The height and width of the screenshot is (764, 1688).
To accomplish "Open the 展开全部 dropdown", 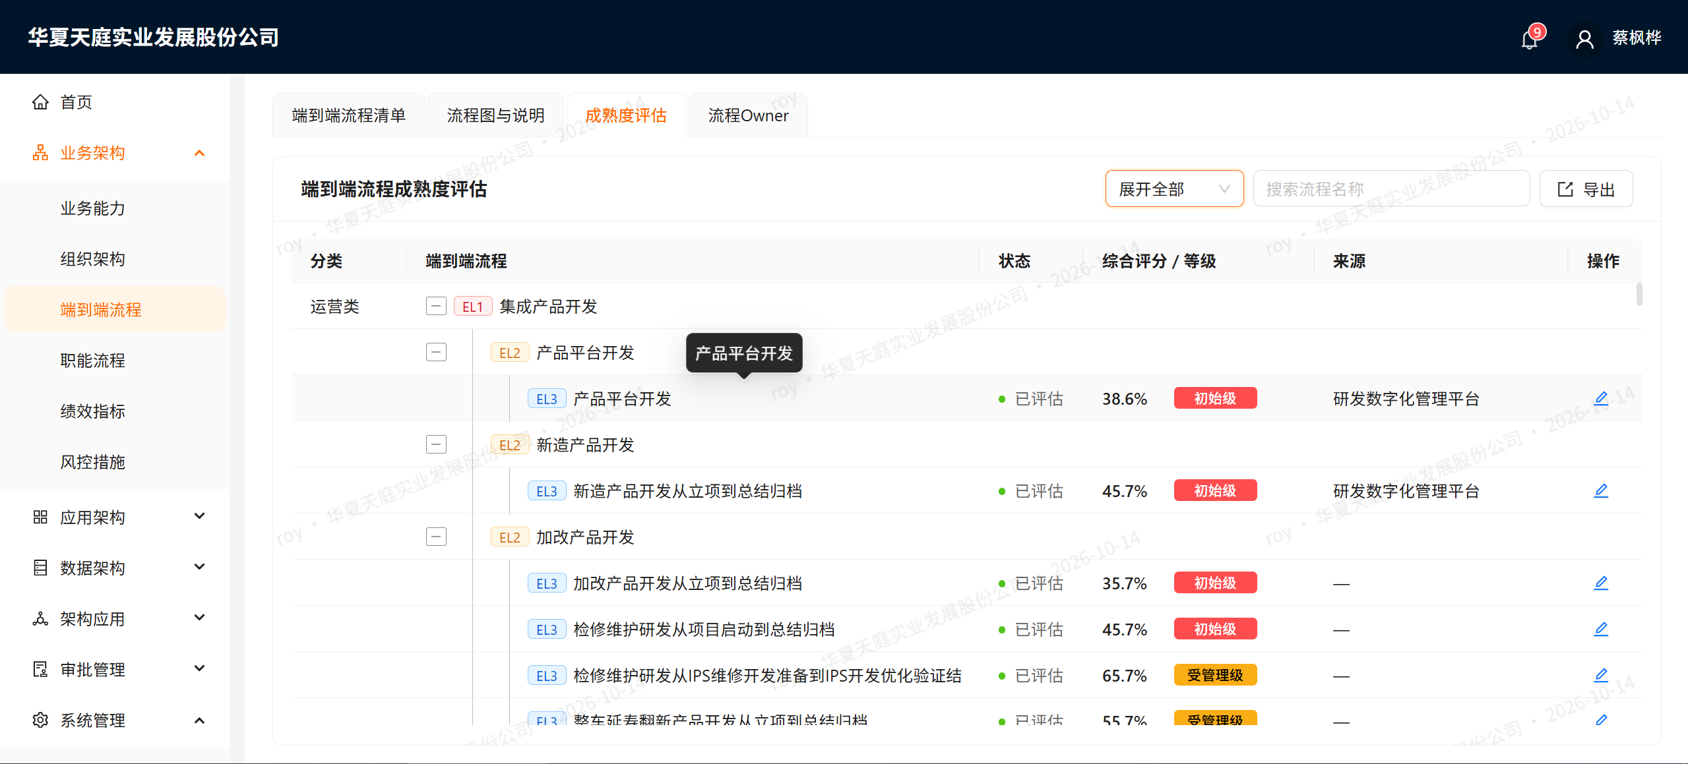I will tap(1174, 189).
